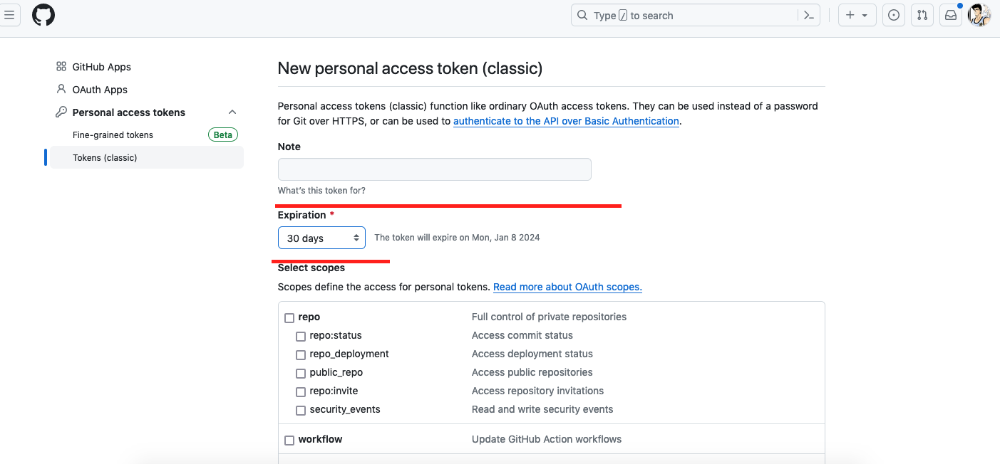Open GitHub Apps in the sidebar
Image resolution: width=1000 pixels, height=464 pixels.
tap(101, 67)
